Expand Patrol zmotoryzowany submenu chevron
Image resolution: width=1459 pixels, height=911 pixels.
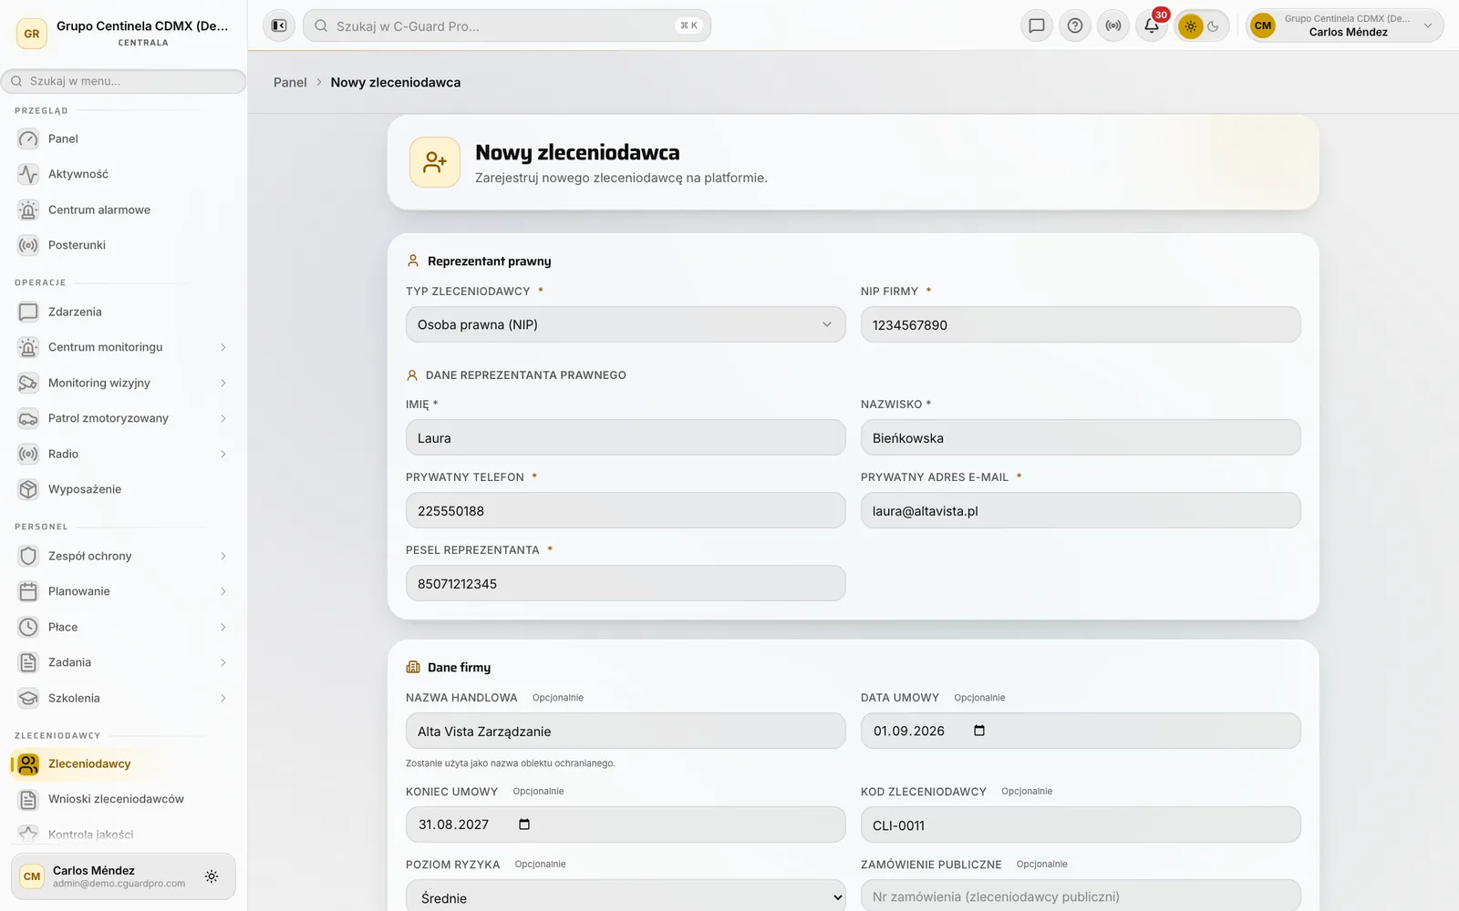click(x=222, y=418)
